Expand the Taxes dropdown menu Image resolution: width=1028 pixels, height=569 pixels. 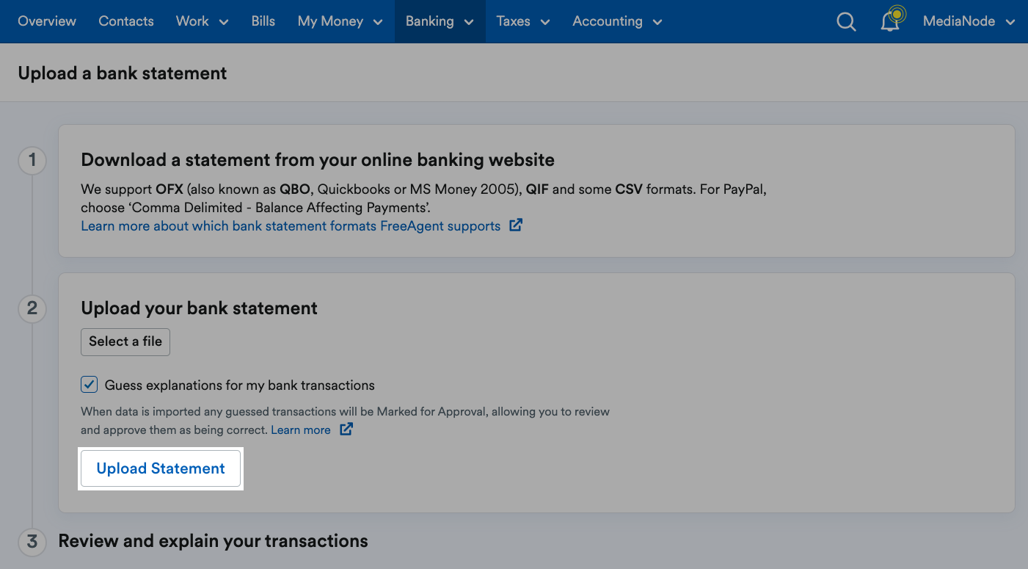click(523, 21)
